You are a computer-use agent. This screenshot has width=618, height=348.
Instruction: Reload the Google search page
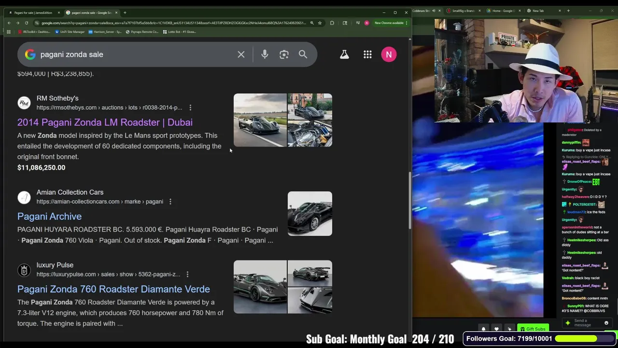pos(27,23)
